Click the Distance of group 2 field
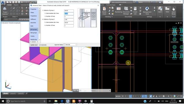The width and height of the screenshot is (184, 104). tap(69, 20)
